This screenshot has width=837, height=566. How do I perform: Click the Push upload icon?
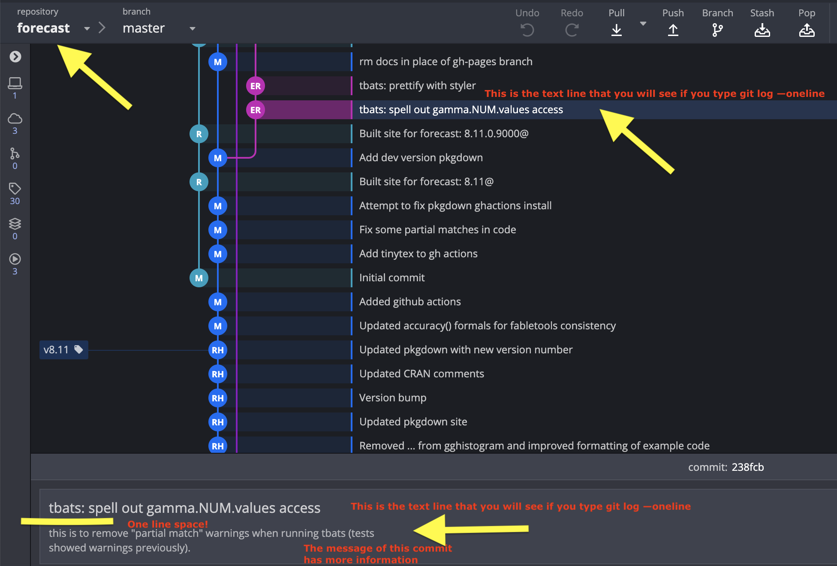point(673,30)
